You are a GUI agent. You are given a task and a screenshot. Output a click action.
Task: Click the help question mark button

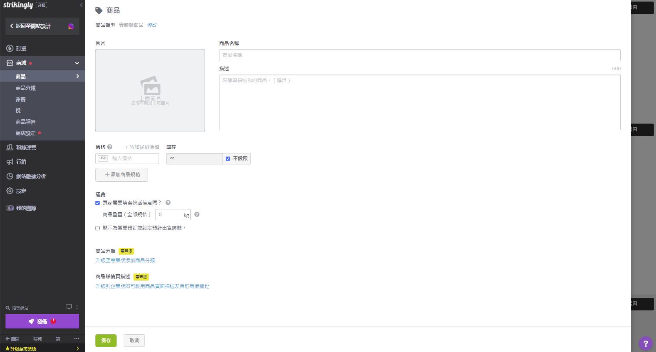point(645,343)
